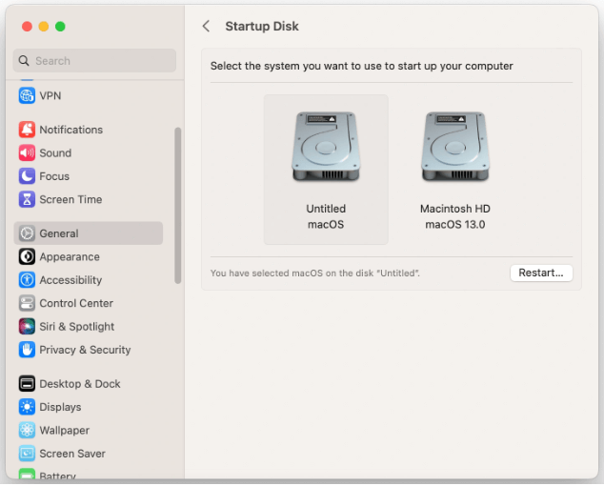Click the Notifications bell icon
The width and height of the screenshot is (604, 486).
pos(27,130)
